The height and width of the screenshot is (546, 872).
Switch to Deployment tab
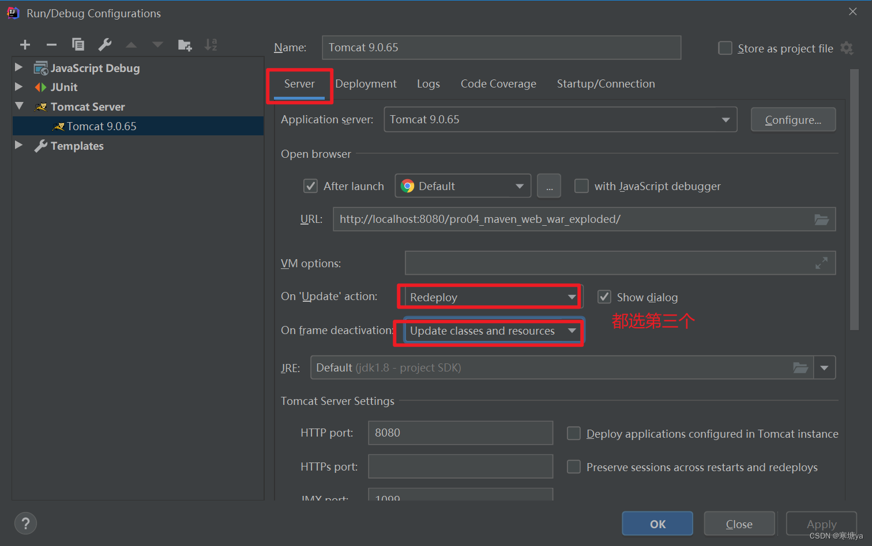point(366,84)
